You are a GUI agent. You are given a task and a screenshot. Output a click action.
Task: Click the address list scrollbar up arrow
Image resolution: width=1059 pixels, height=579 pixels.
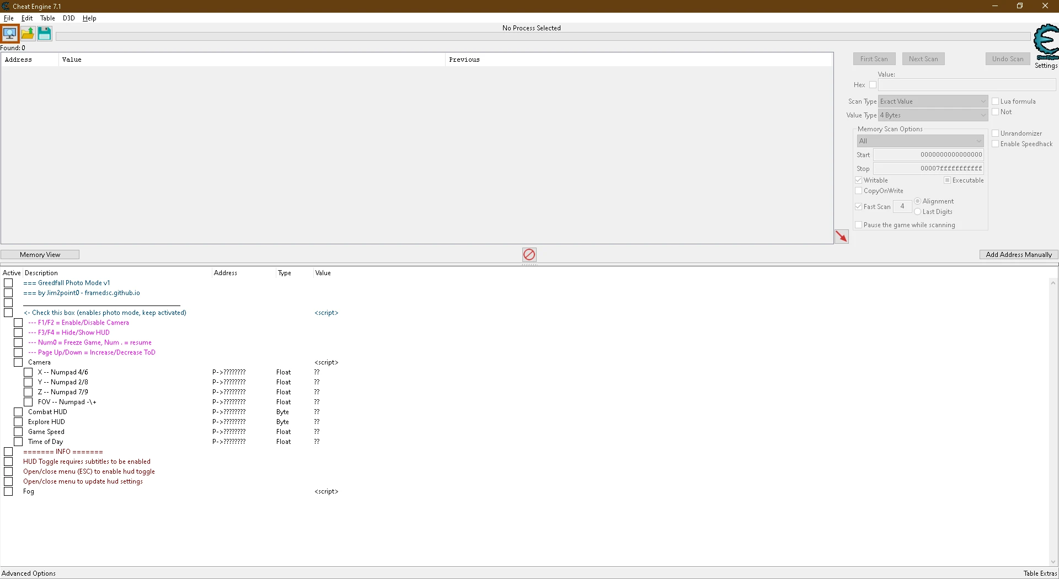pyautogui.click(x=1053, y=283)
